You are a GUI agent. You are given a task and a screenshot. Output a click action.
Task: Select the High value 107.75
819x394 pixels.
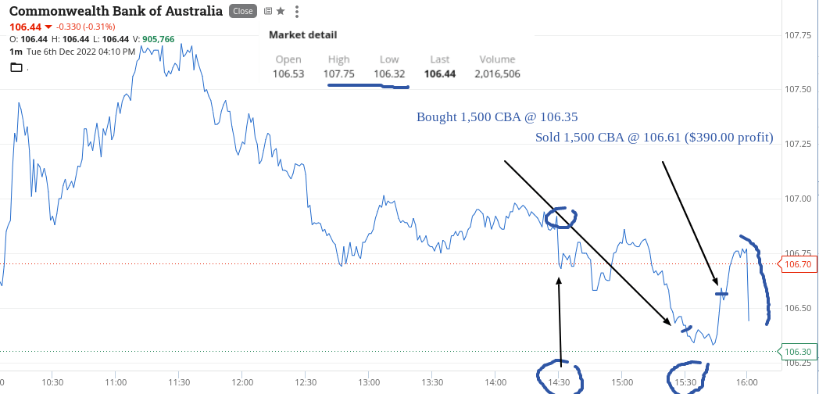click(x=339, y=73)
